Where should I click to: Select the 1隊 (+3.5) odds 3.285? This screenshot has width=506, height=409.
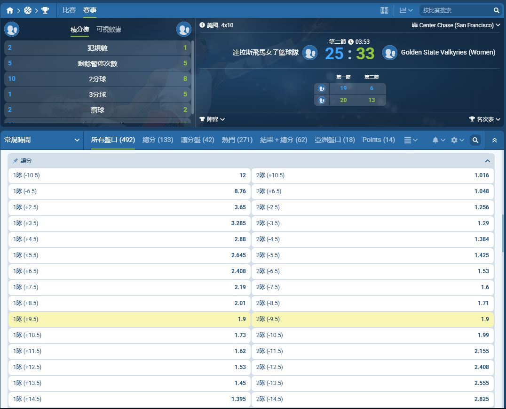coord(129,223)
